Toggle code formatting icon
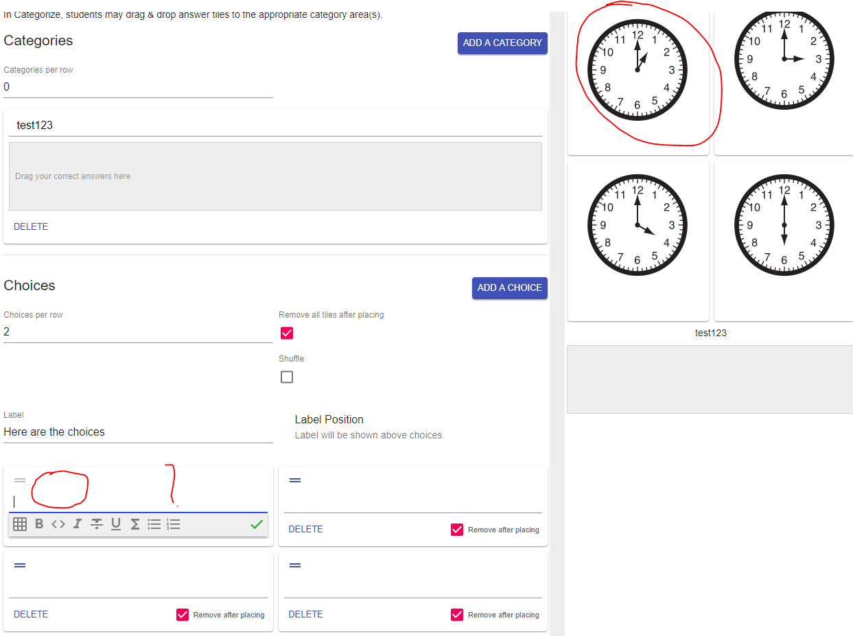This screenshot has height=636, width=853. (58, 524)
